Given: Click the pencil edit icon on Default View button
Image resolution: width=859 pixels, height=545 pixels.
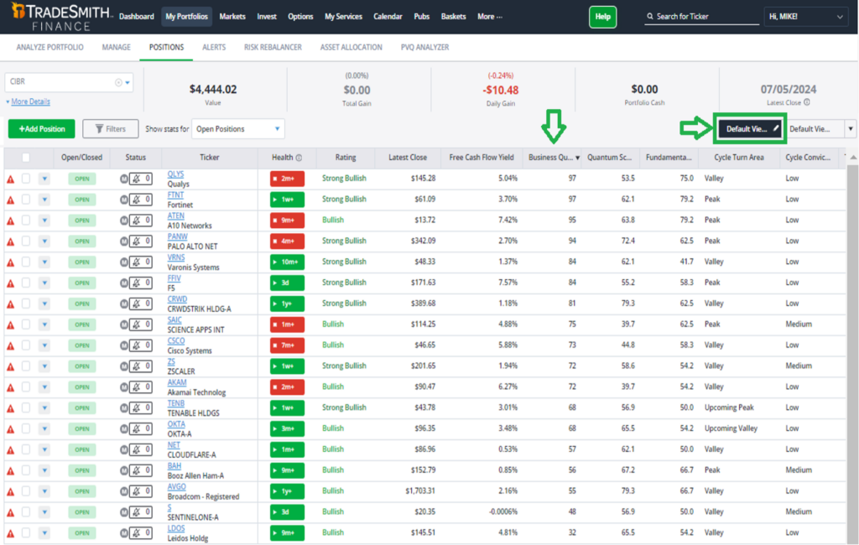Looking at the screenshot, I should (776, 129).
